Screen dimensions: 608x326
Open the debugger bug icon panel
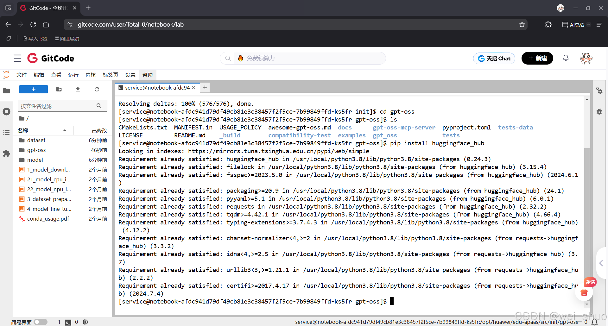click(x=599, y=111)
